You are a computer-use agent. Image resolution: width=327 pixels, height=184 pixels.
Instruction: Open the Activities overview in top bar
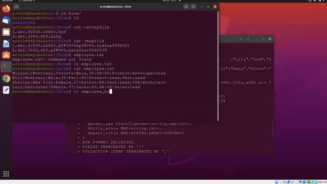pyautogui.click(x=7, y=1)
